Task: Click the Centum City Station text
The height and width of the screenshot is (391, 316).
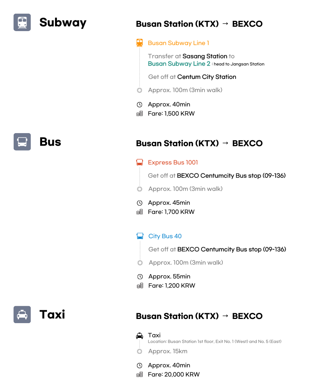Action: click(207, 77)
